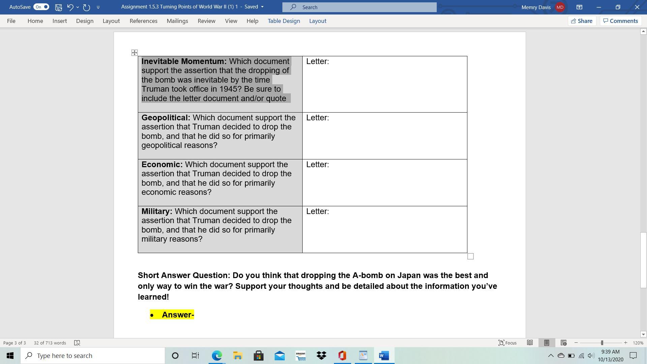The image size is (647, 364).
Task: Click the Share button
Action: 582,21
